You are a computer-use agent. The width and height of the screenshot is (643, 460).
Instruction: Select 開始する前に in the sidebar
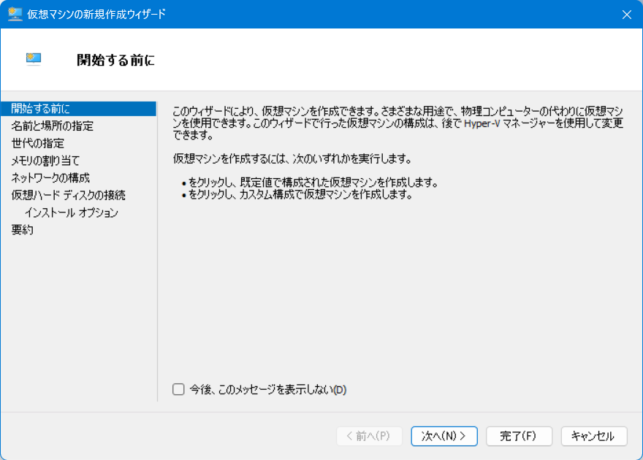click(x=41, y=109)
